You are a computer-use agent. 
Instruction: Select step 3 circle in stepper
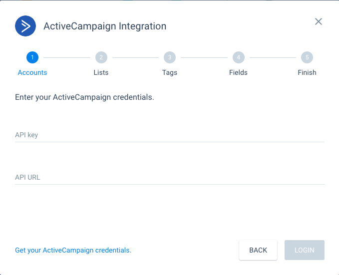coord(170,57)
